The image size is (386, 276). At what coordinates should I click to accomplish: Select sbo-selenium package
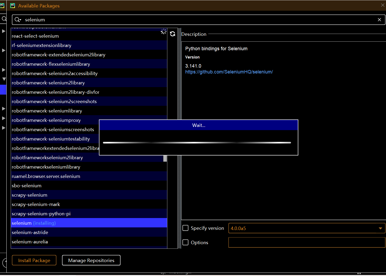89,185
